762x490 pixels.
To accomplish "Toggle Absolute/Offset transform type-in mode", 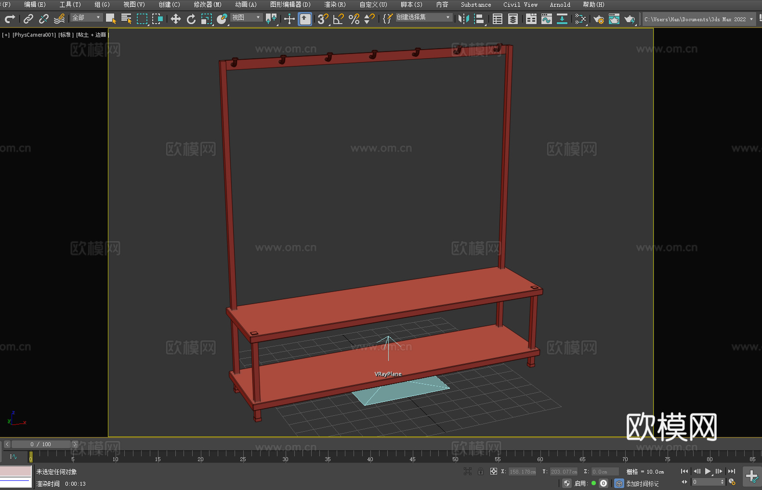I will [x=494, y=471].
